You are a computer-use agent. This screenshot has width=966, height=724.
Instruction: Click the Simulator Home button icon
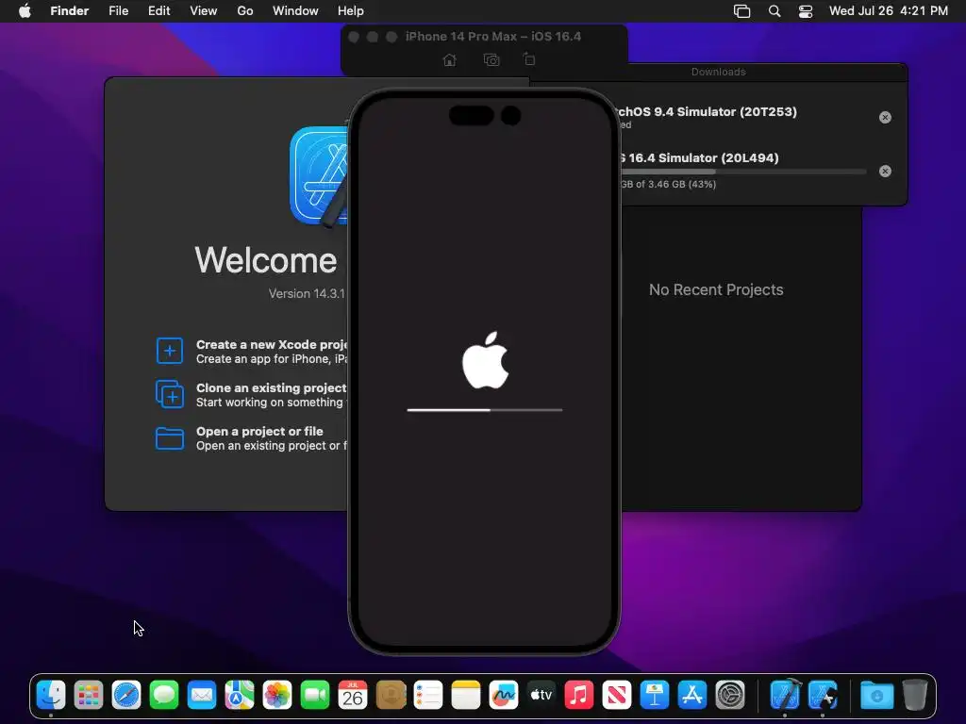pyautogui.click(x=450, y=59)
